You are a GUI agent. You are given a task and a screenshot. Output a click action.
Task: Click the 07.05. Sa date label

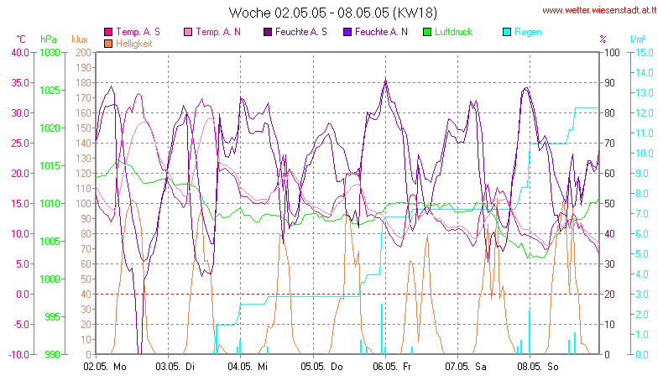coord(466,367)
